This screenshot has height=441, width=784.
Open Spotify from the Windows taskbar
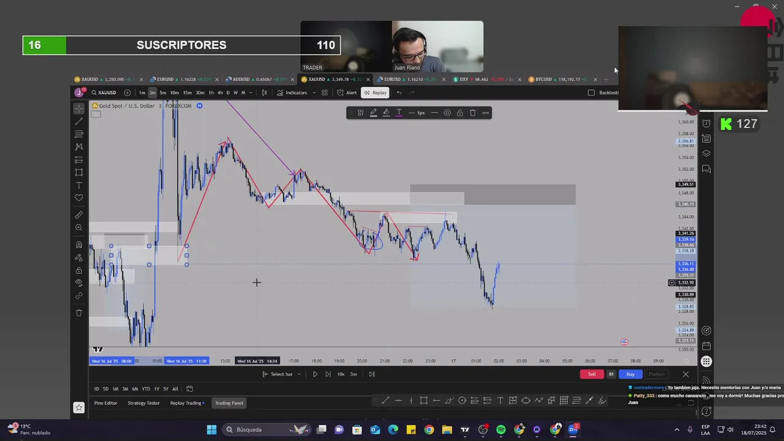[501, 429]
